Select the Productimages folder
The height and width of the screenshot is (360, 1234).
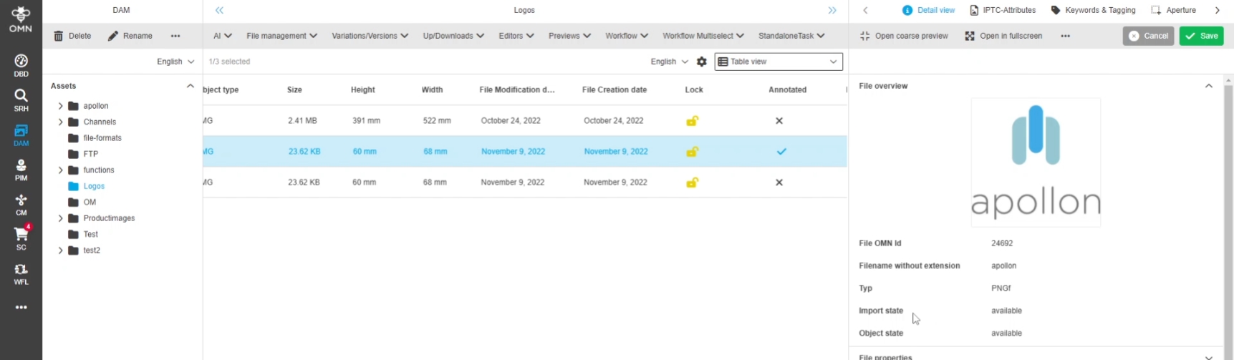pyautogui.click(x=109, y=218)
